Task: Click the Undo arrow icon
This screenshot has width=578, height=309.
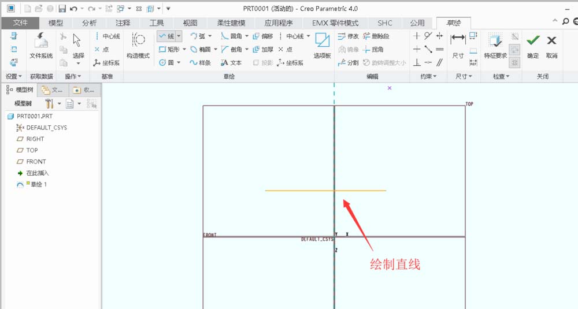Action: point(73,9)
